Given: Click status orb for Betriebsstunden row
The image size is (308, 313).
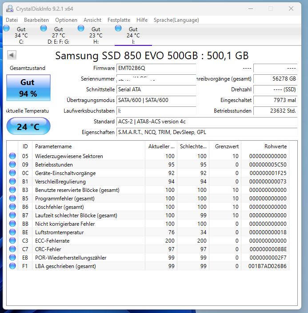Looking at the screenshot, I should 12,164.
